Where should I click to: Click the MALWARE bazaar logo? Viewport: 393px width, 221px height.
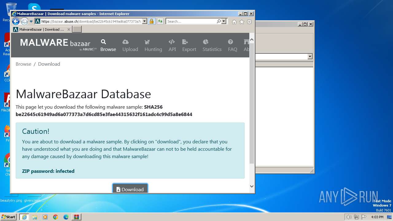pos(58,45)
